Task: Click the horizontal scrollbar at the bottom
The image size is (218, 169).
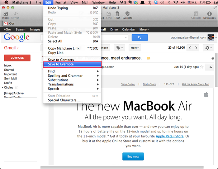Action: 122,167
